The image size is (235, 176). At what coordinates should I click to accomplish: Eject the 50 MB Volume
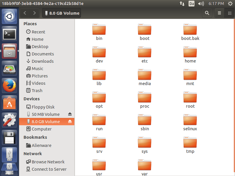coord(70,114)
